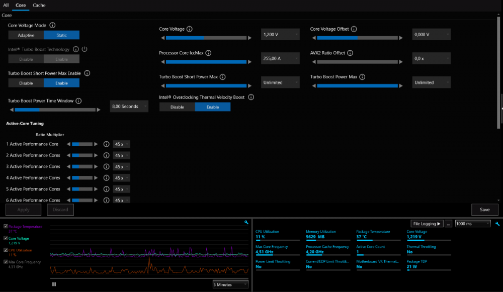Click info icon for AVX2 Ratio Offset

[x=350, y=53]
